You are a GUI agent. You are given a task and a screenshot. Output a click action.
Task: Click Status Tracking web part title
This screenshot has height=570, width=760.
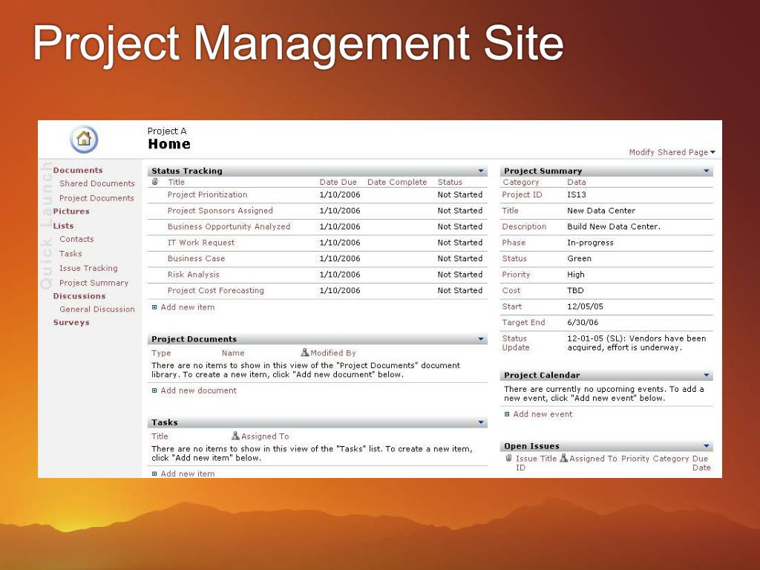click(186, 171)
